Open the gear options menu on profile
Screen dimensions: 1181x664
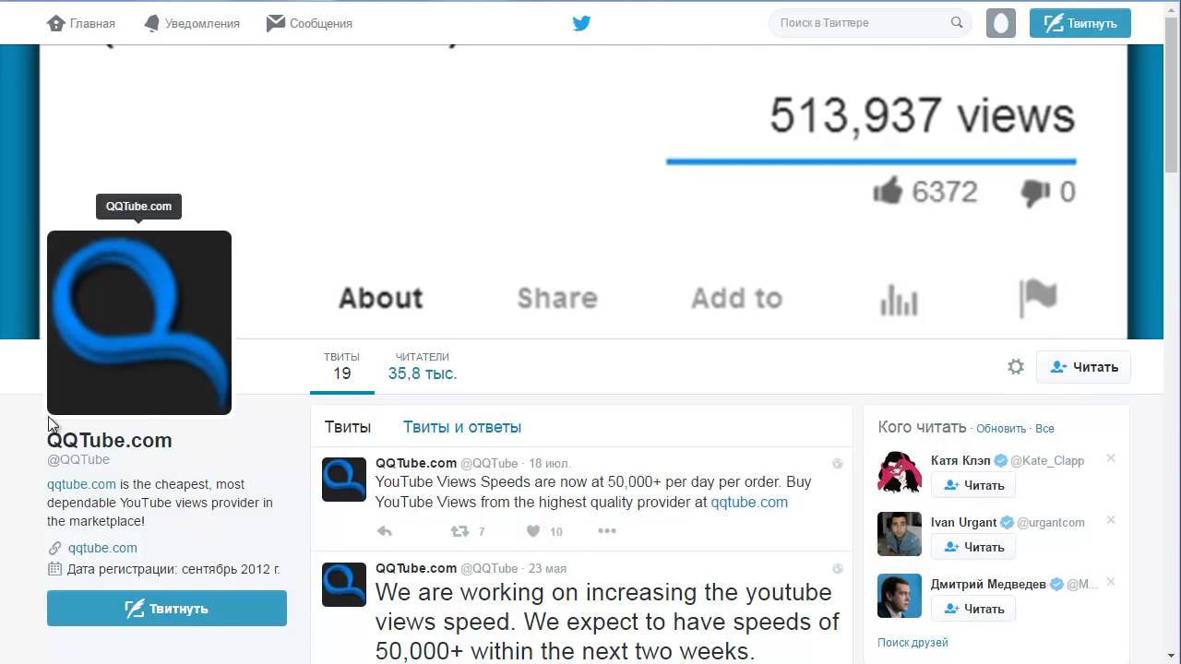[x=1016, y=367]
